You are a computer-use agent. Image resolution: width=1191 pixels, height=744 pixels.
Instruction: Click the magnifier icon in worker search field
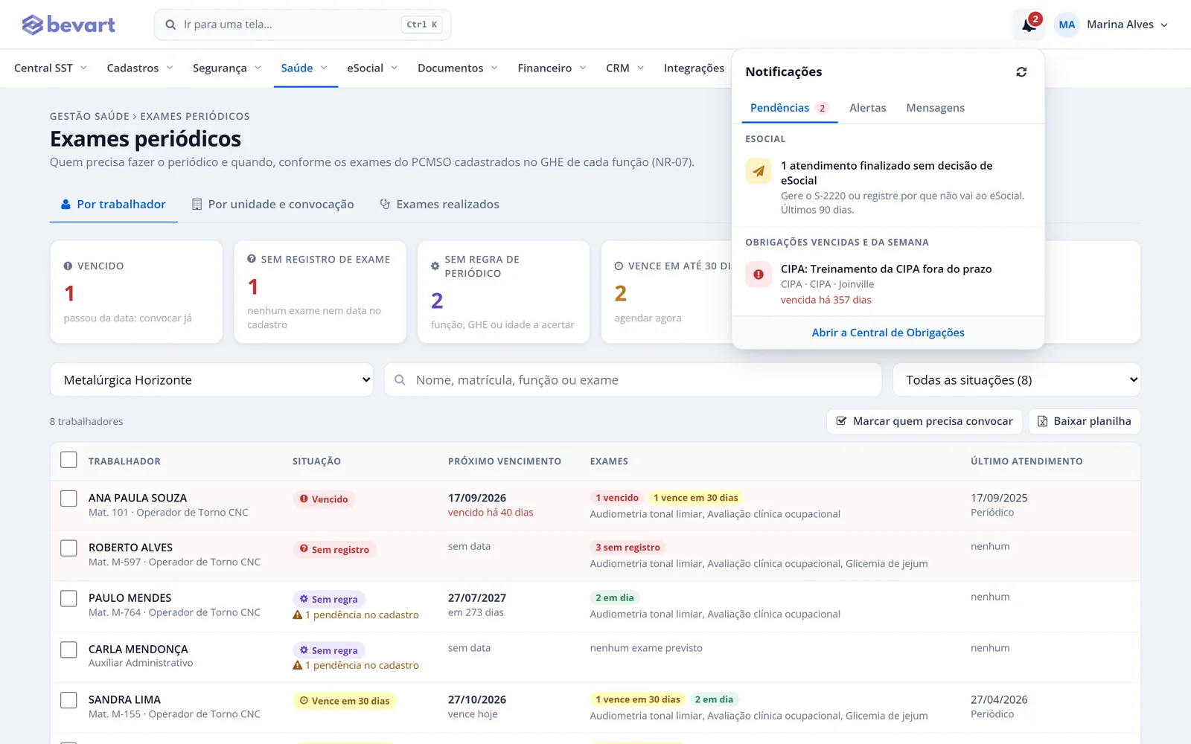(400, 380)
